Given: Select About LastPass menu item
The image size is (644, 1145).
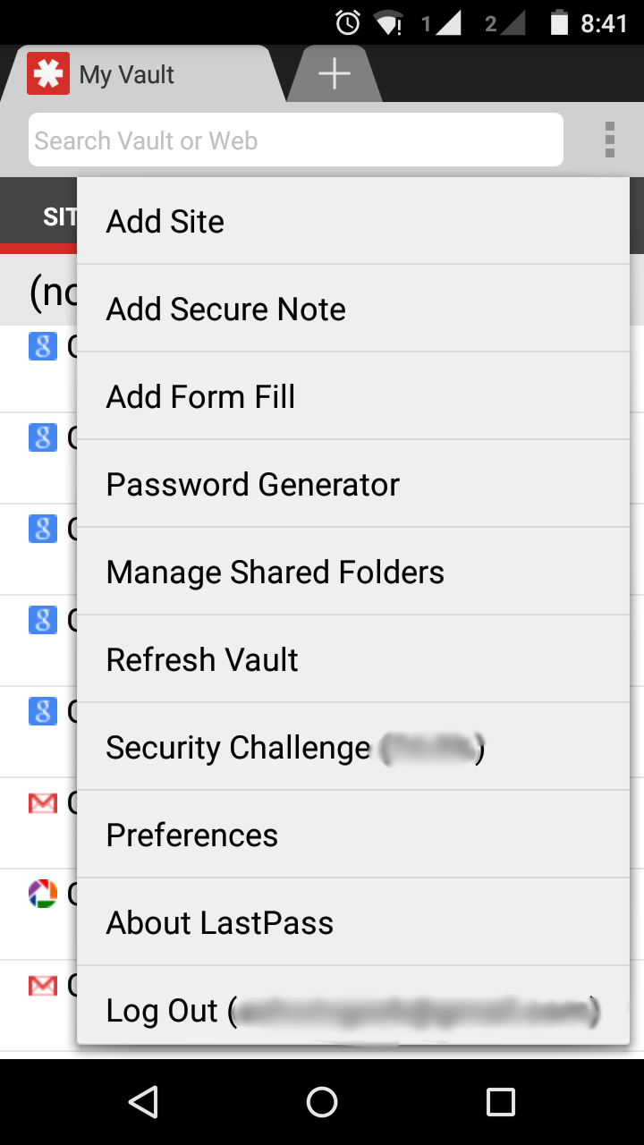Looking at the screenshot, I should pos(352,923).
